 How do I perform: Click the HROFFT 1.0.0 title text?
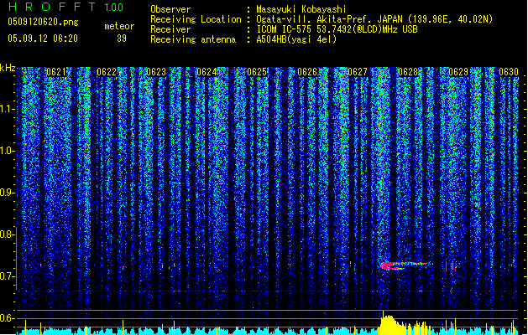coord(66,7)
